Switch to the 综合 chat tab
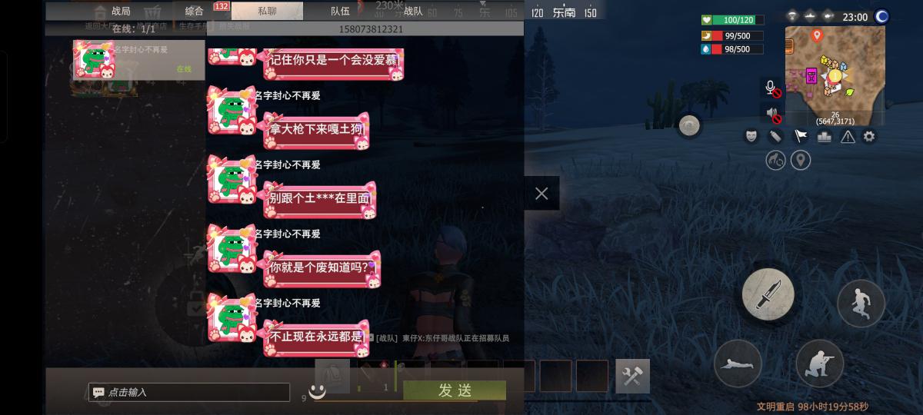 coord(195,11)
